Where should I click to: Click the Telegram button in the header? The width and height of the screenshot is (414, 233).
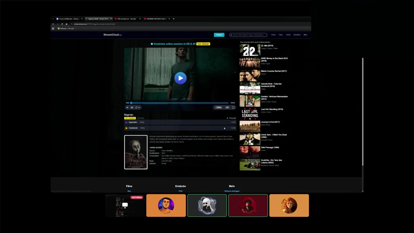pyautogui.click(x=219, y=35)
